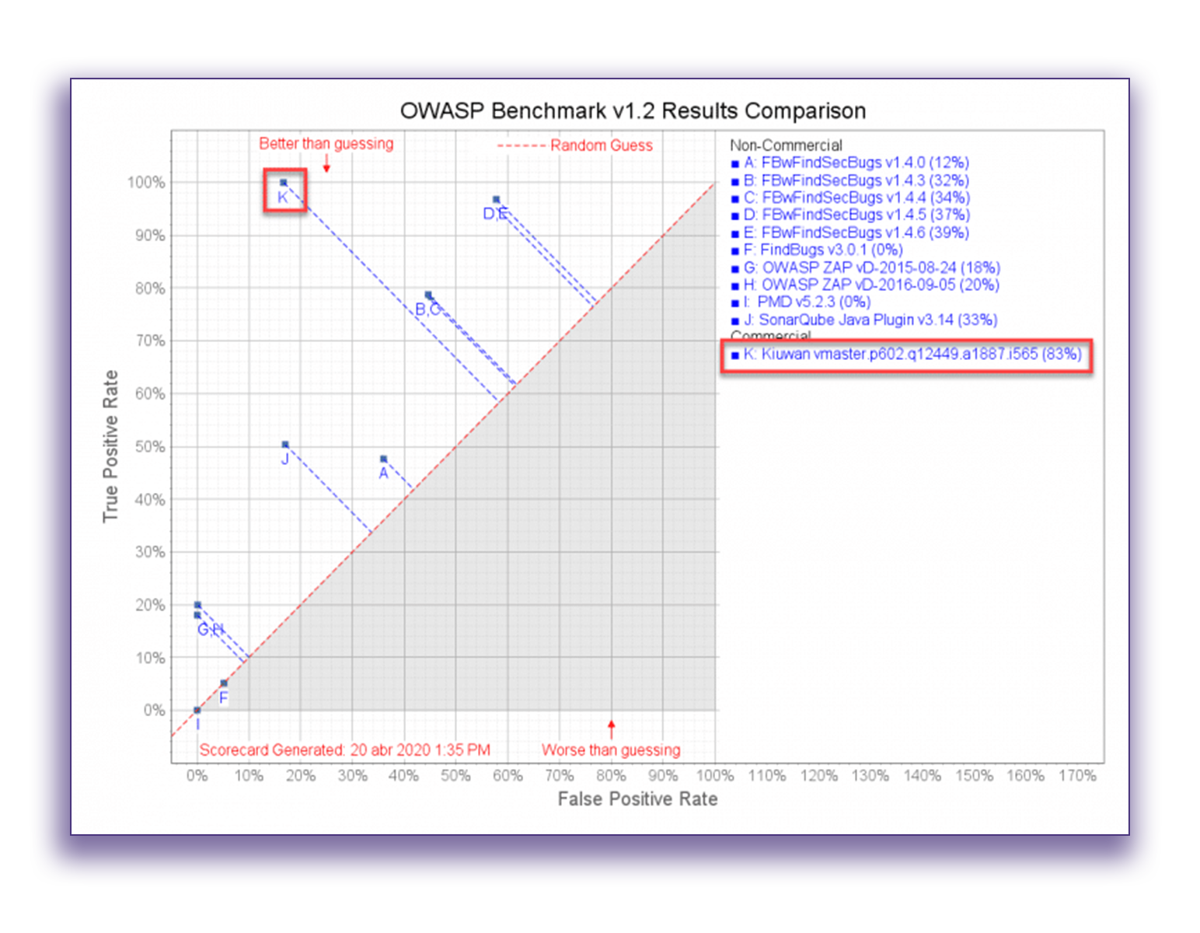Click the 170% tick on x-axis
Viewport: 1200px width, 933px height.
(x=1077, y=776)
